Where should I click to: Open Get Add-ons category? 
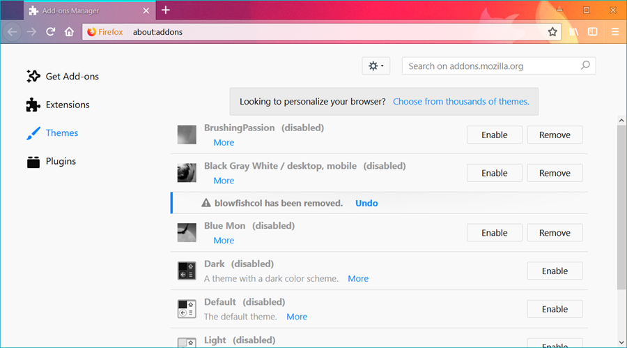click(63, 76)
